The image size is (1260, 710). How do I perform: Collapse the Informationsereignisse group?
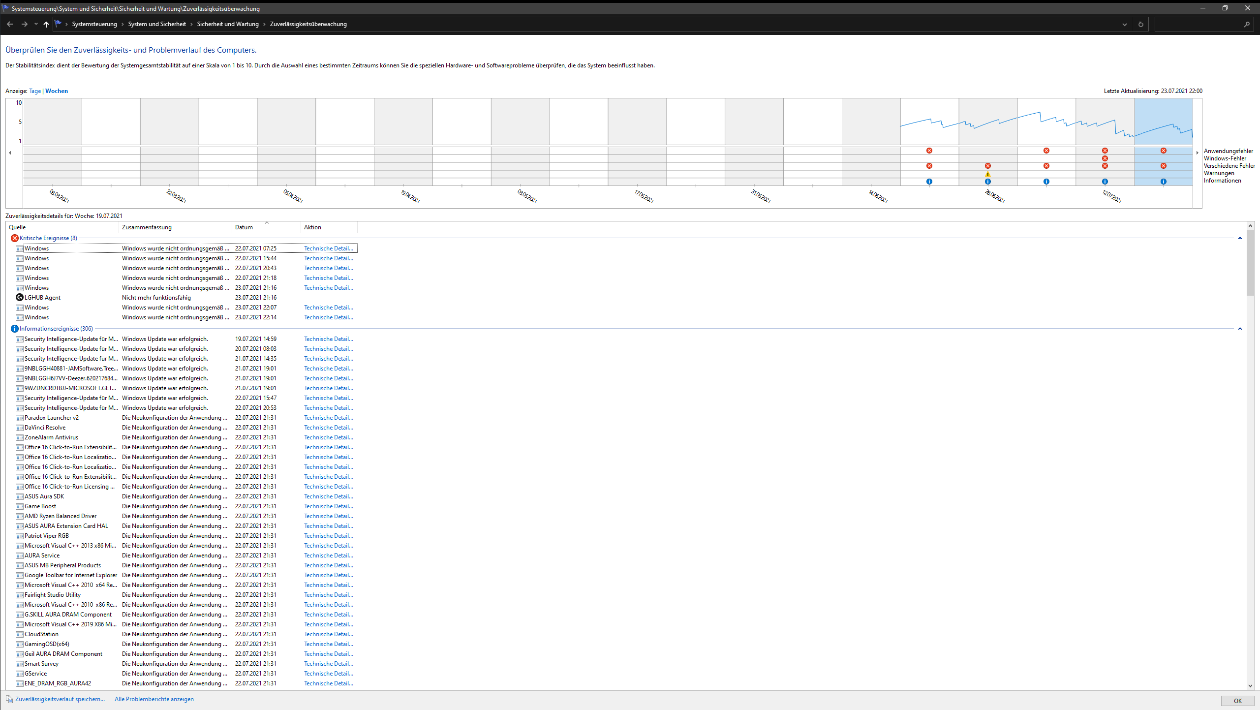[x=1240, y=329]
